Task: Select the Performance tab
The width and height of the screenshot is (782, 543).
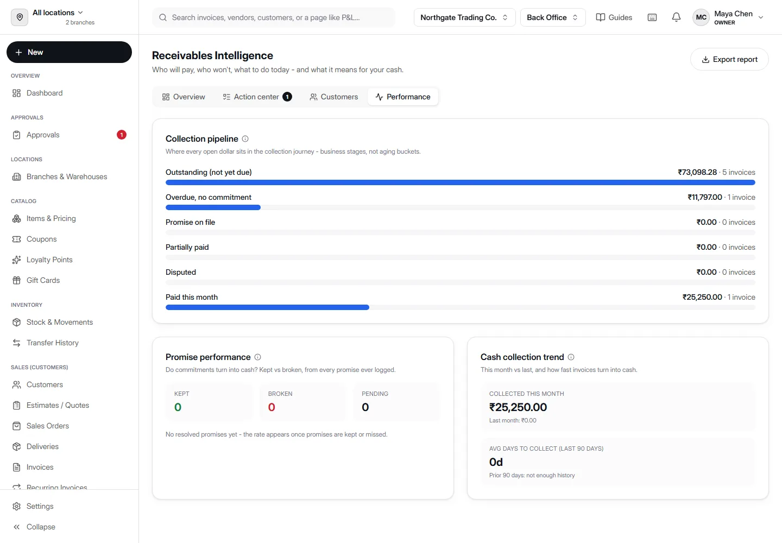Action: tap(403, 97)
